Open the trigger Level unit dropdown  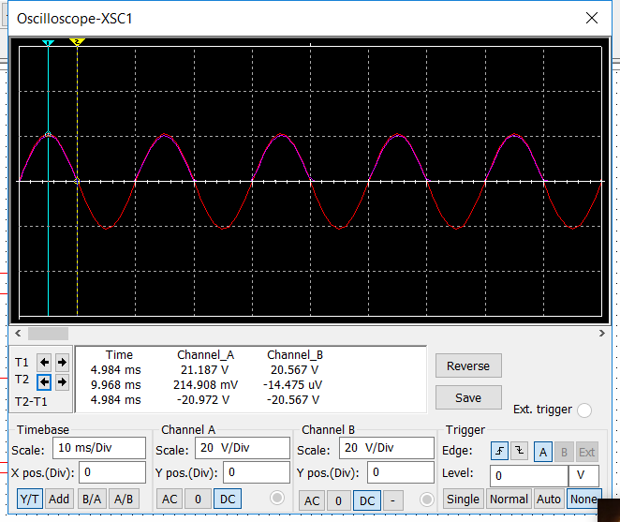[x=583, y=475]
